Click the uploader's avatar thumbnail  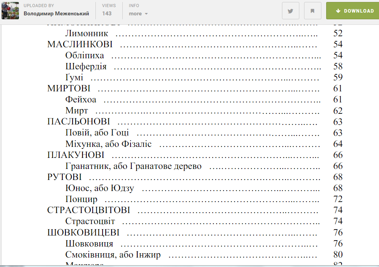coord(10,11)
